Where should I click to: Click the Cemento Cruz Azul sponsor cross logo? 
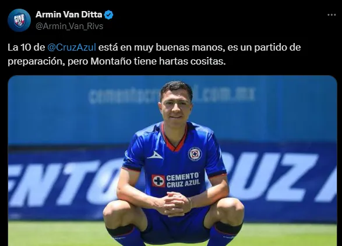click(x=158, y=181)
